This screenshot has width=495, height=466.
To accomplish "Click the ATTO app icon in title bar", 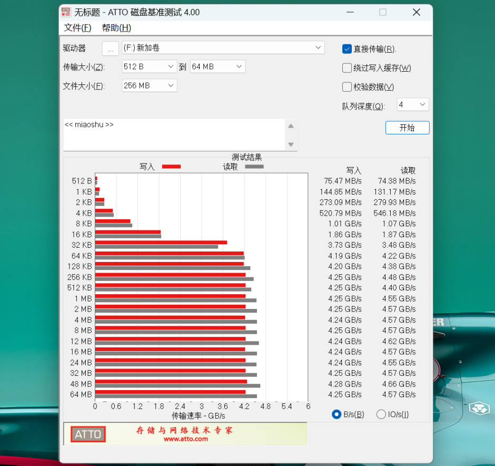I will pos(66,12).
